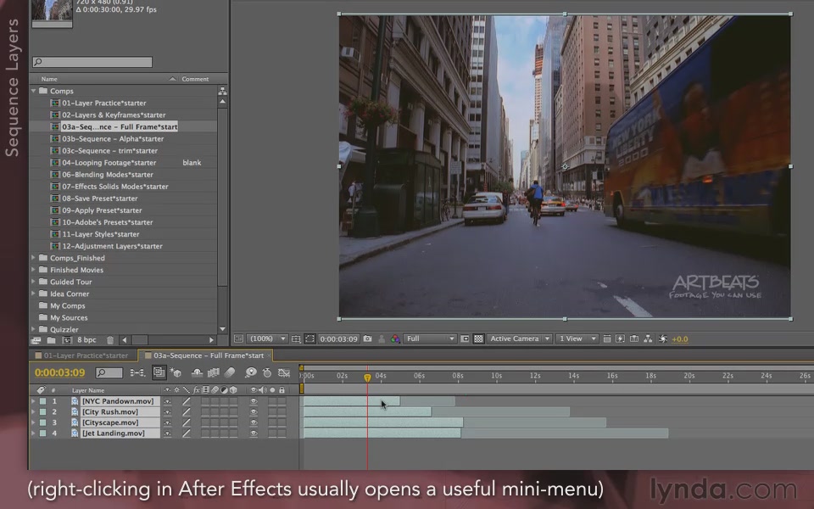Open comp flowchart icon in viewer

(648, 338)
